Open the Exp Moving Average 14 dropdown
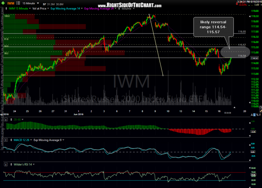The height and width of the screenshot is (188, 262). (x=82, y=9)
